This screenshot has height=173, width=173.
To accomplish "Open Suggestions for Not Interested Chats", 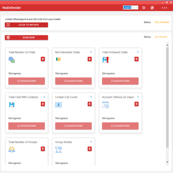I will coord(73,81).
